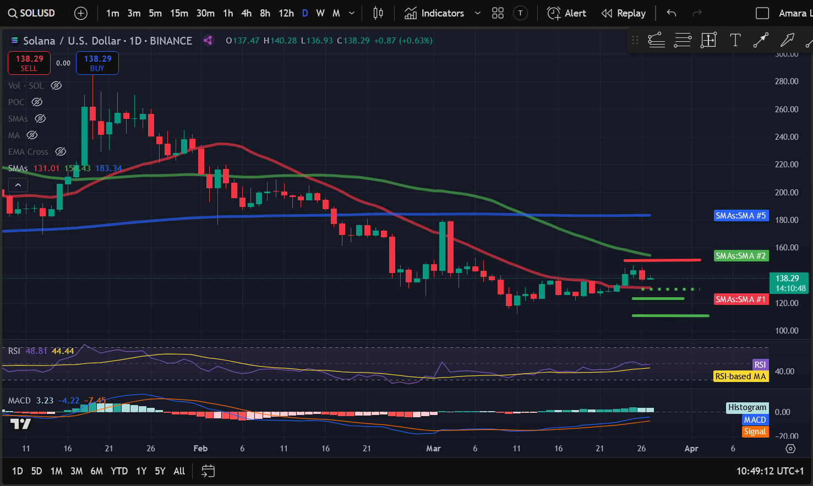Expand the time interval dropdown arrow
813x486 pixels.
pyautogui.click(x=352, y=13)
